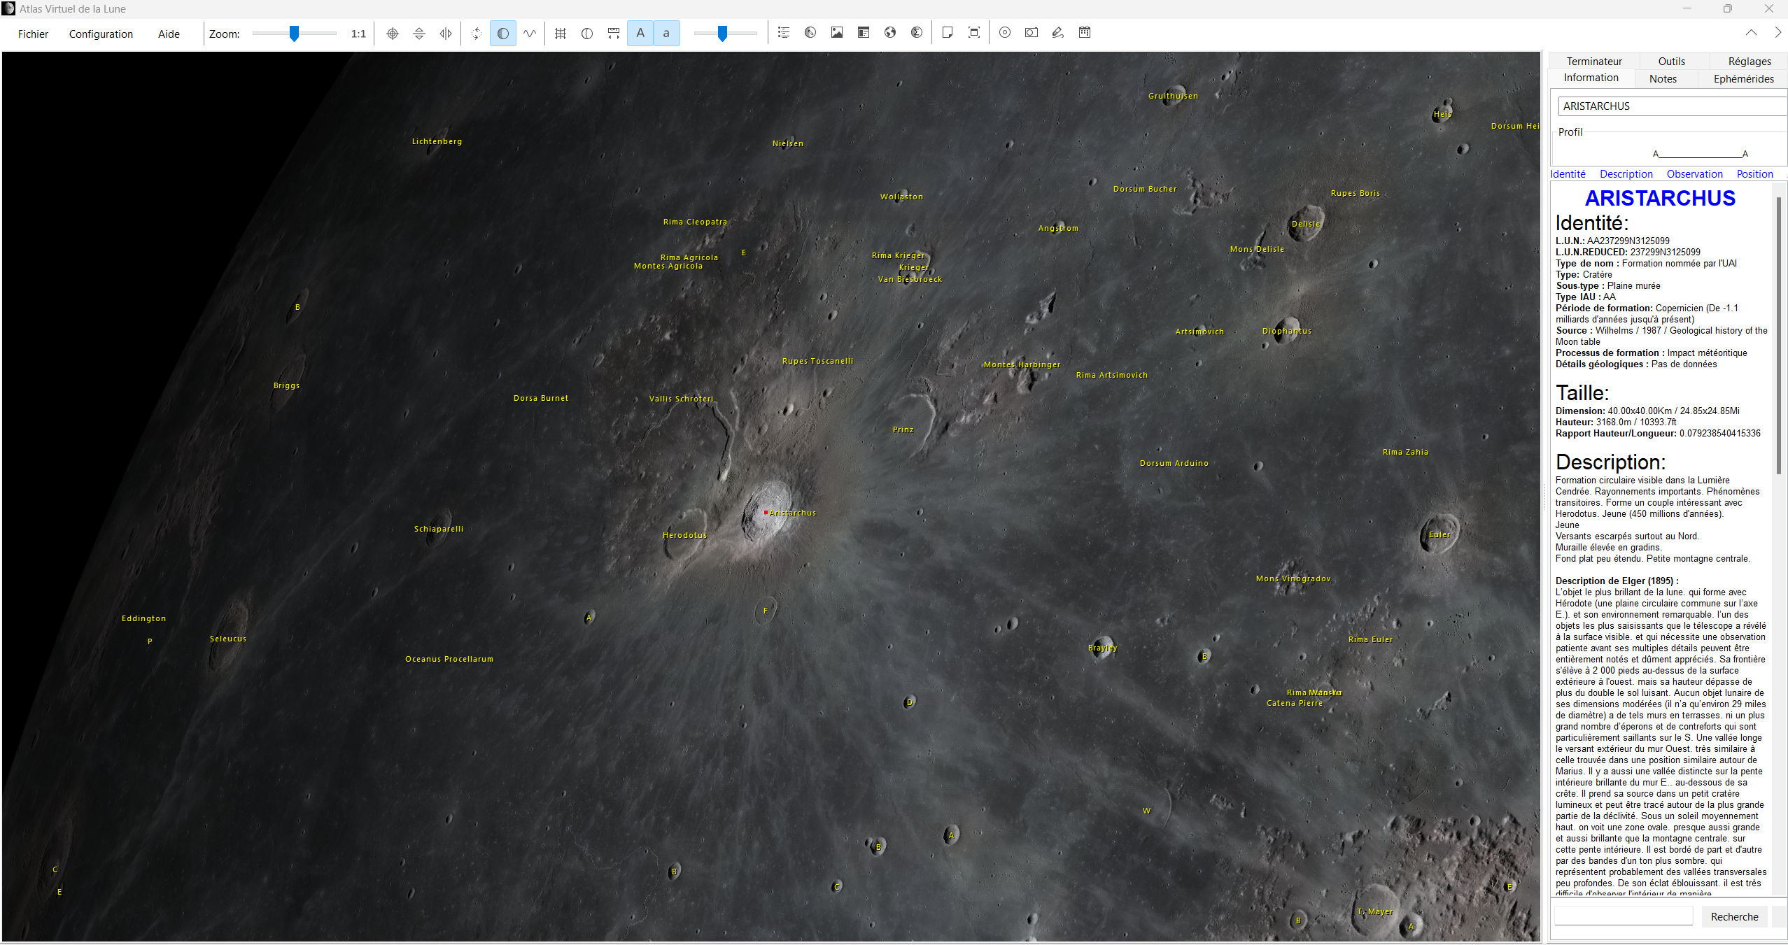Switch to the Ephémérides tab

[1743, 79]
